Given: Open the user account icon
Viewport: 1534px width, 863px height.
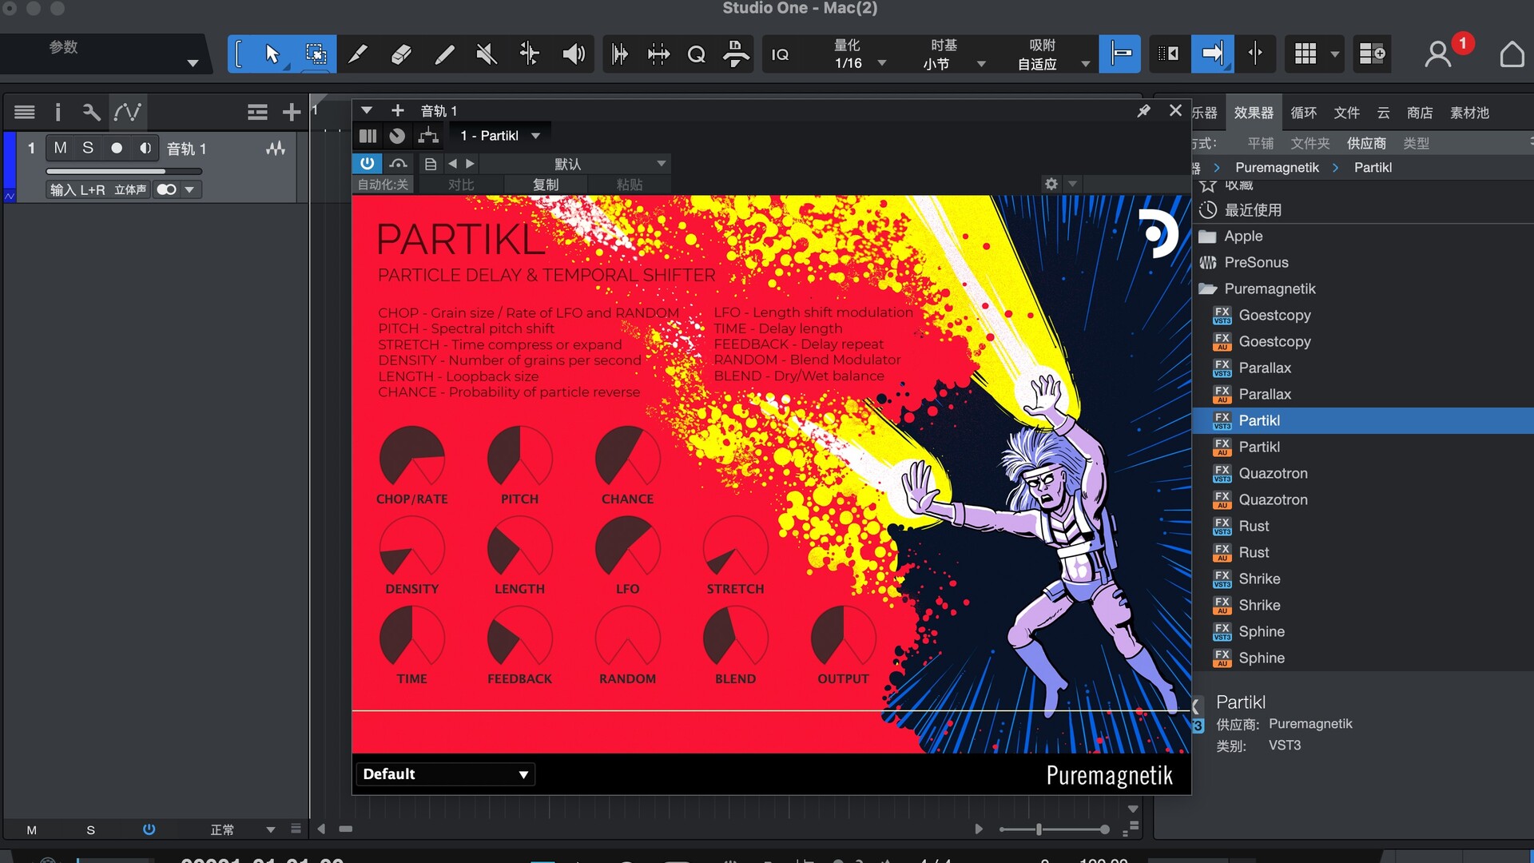Looking at the screenshot, I should click(x=1437, y=54).
